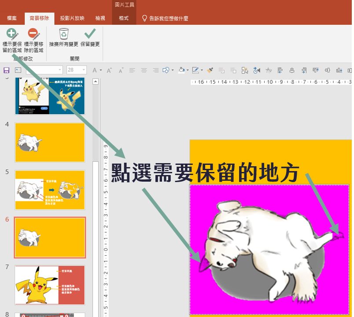Click the align objects left icon
Viewport: 354px width, 317px height.
pyautogui.click(x=280, y=71)
